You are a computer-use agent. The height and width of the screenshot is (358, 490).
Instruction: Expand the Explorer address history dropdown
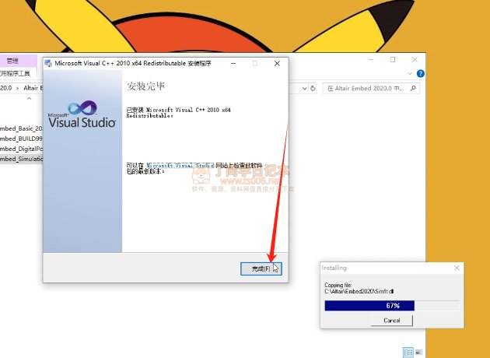click(305, 89)
